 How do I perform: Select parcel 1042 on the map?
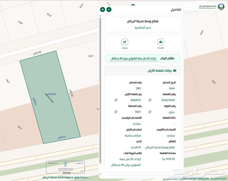pos(20,127)
